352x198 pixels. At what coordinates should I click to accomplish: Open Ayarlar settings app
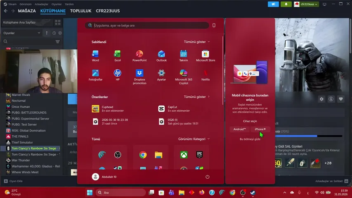(x=161, y=75)
